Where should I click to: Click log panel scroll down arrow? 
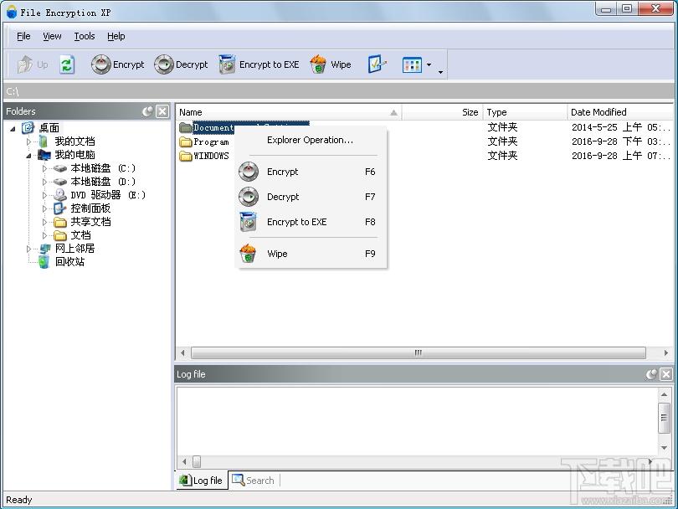[x=664, y=448]
